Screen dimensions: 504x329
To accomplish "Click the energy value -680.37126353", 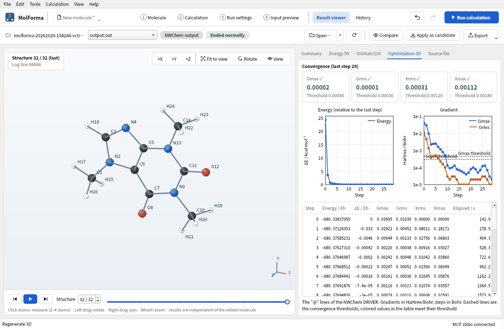I will (336, 229).
